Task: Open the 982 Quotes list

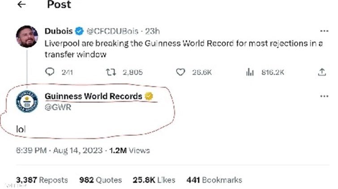Action: (x=100, y=180)
